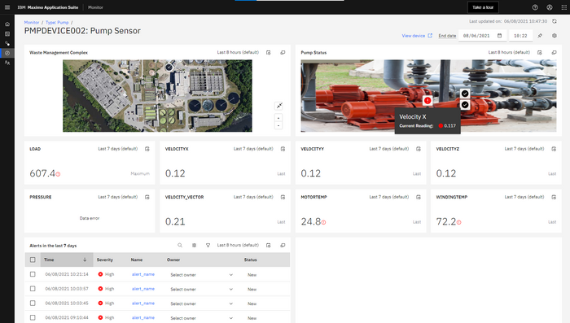The width and height of the screenshot is (570, 323).
Task: Check the alert row 06/08/2021 10:03:57
Action: point(33,289)
